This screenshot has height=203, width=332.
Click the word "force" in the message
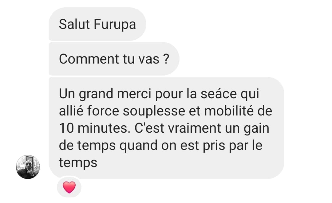pyautogui.click(x=103, y=111)
